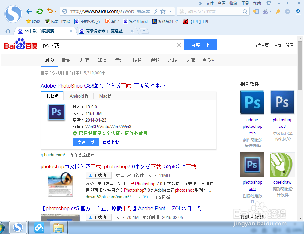Click the Baidu cloud taskbar icon

coord(39,227)
